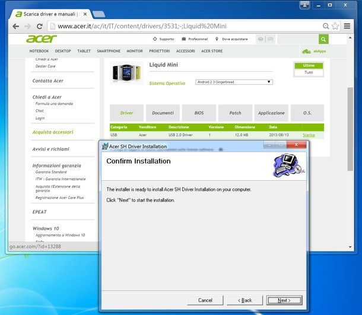
Task: Bookmark this page with the star icon
Action: click(x=335, y=26)
